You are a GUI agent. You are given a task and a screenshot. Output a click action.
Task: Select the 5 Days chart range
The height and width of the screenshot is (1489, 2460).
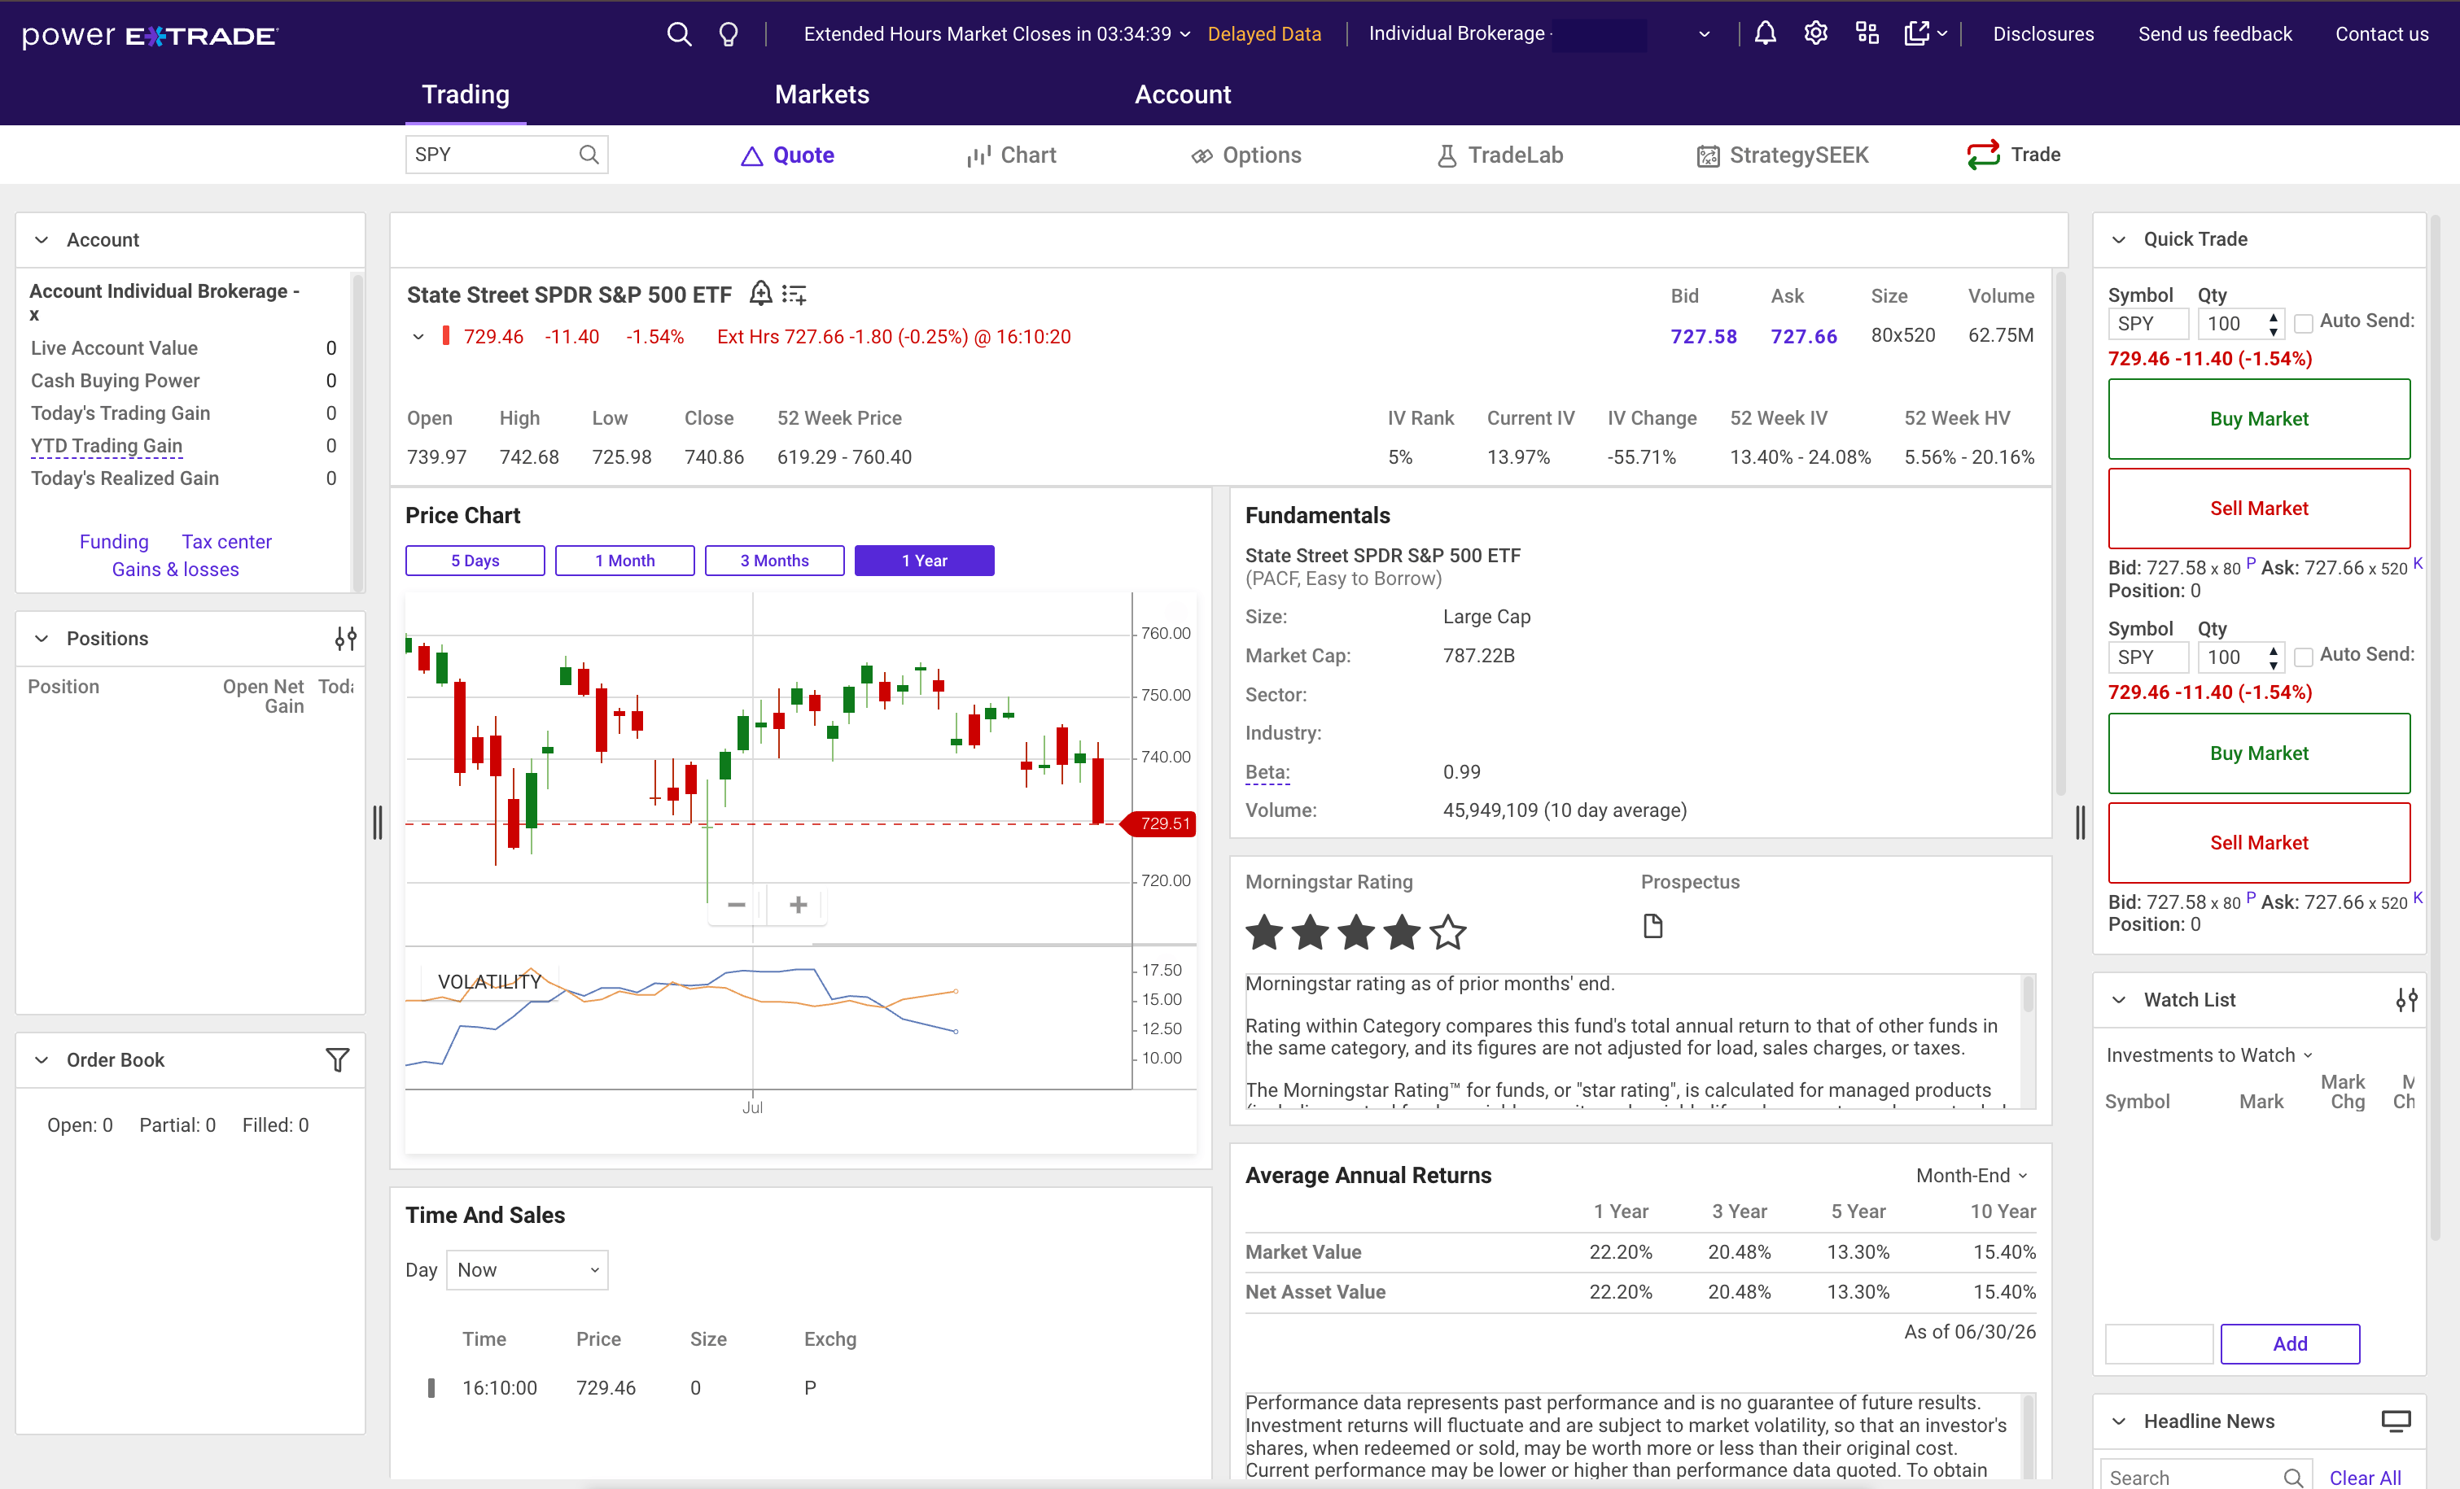coord(475,561)
